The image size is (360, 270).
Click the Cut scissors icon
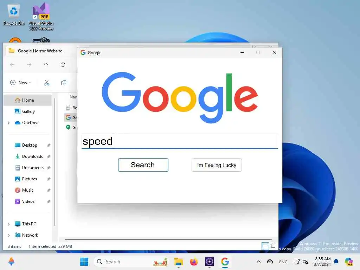(47, 83)
